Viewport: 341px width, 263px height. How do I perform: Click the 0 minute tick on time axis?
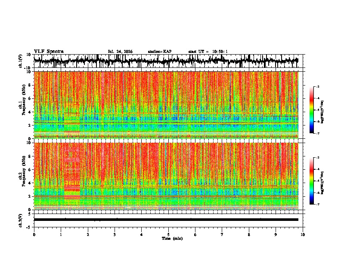pos(34,235)
